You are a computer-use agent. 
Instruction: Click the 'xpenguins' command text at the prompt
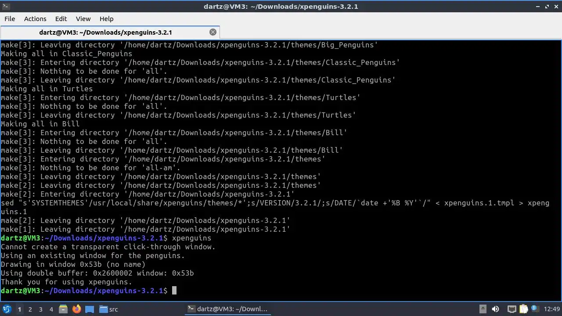[x=191, y=238]
